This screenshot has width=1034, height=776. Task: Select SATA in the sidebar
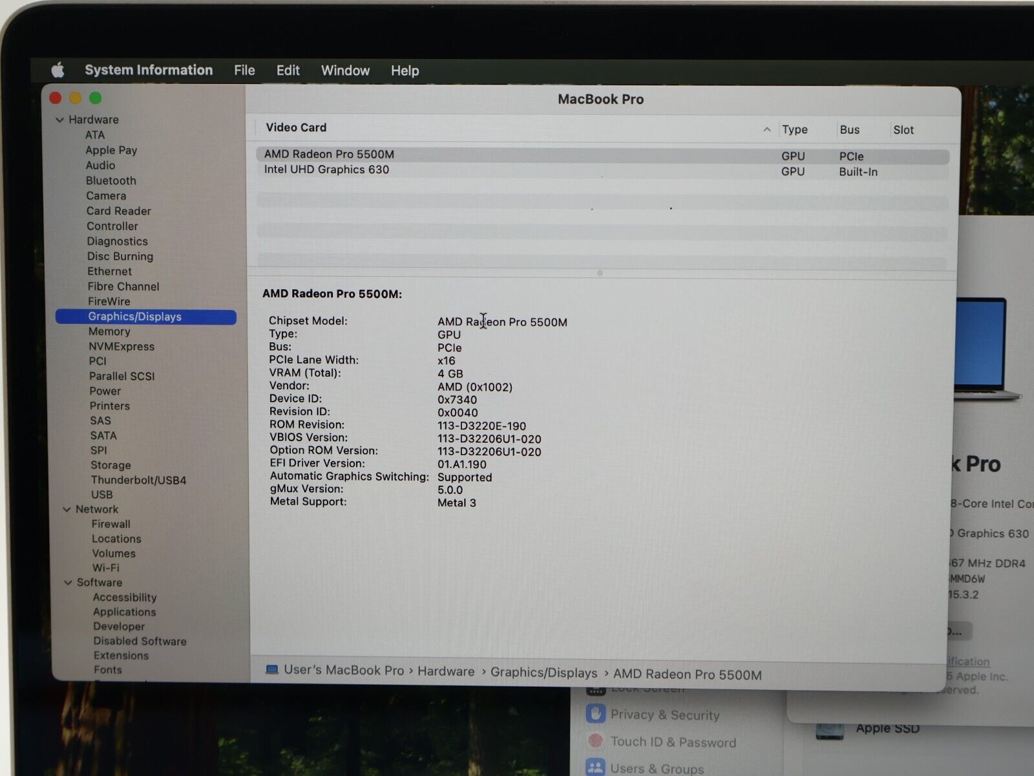[103, 435]
